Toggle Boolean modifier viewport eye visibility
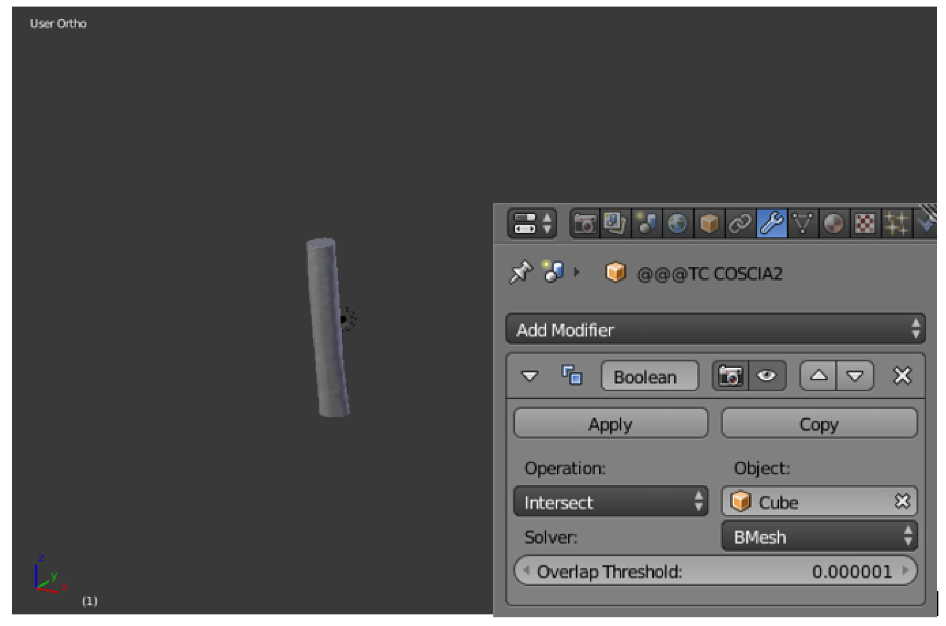946x626 pixels. click(766, 376)
